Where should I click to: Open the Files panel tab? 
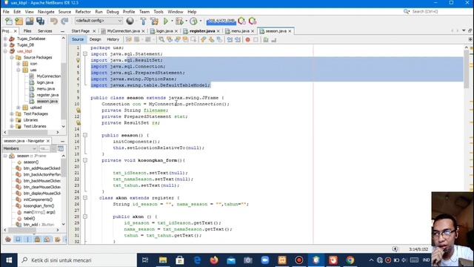[27, 31]
